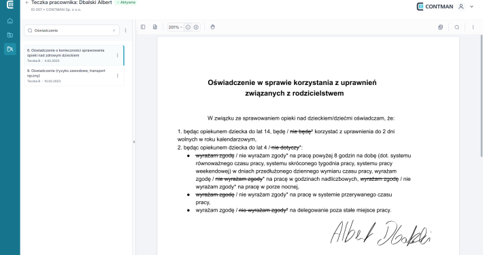The height and width of the screenshot is (255, 483).
Task: Click into the Oświadczenie search field
Action: [72, 31]
